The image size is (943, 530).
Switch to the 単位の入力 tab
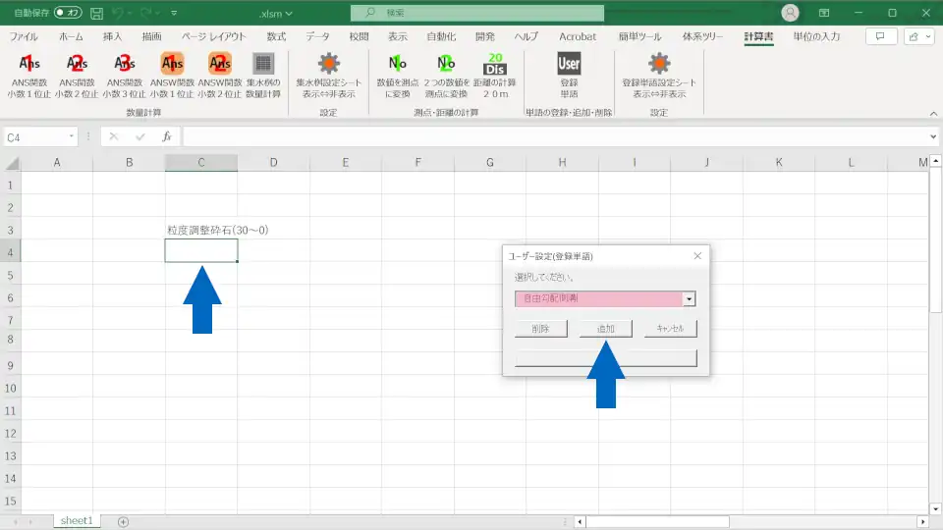tap(816, 36)
